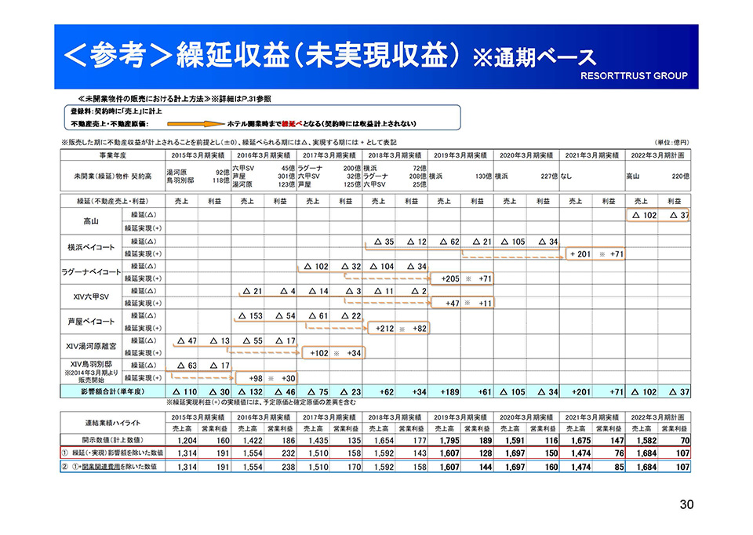Click the 143 value in row ①

[x=420, y=453]
